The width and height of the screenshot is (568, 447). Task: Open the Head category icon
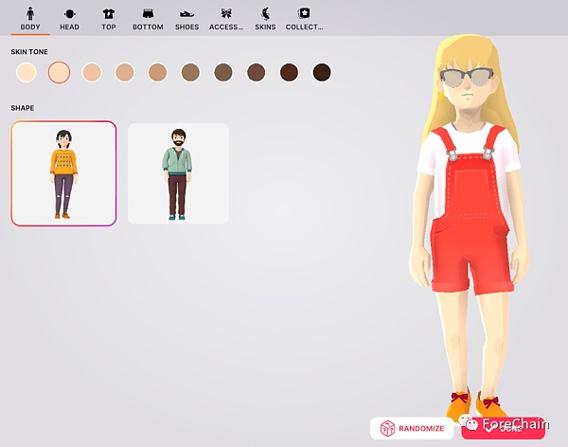tap(69, 13)
